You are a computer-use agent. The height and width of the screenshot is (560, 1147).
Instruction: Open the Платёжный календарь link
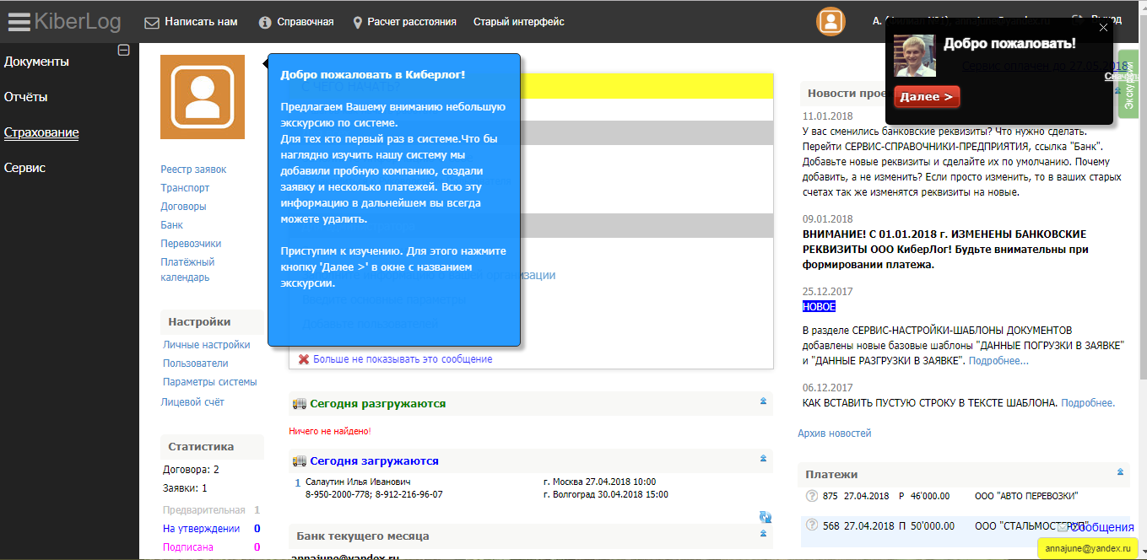[187, 270]
